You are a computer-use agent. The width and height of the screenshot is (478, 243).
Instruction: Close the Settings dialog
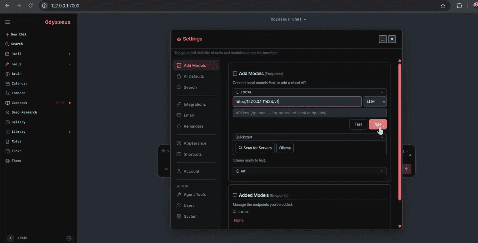392,39
